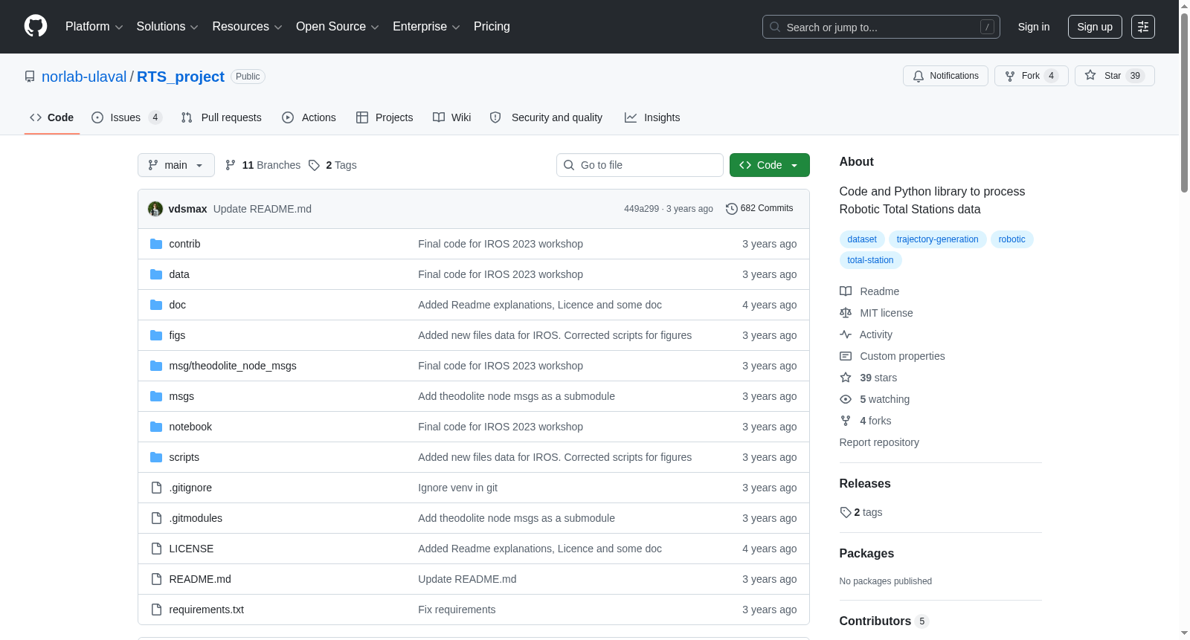The image size is (1190, 640).
Task: Click the notebook folder icon
Action: pyautogui.click(x=156, y=427)
